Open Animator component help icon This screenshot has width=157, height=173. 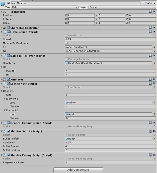150,79
